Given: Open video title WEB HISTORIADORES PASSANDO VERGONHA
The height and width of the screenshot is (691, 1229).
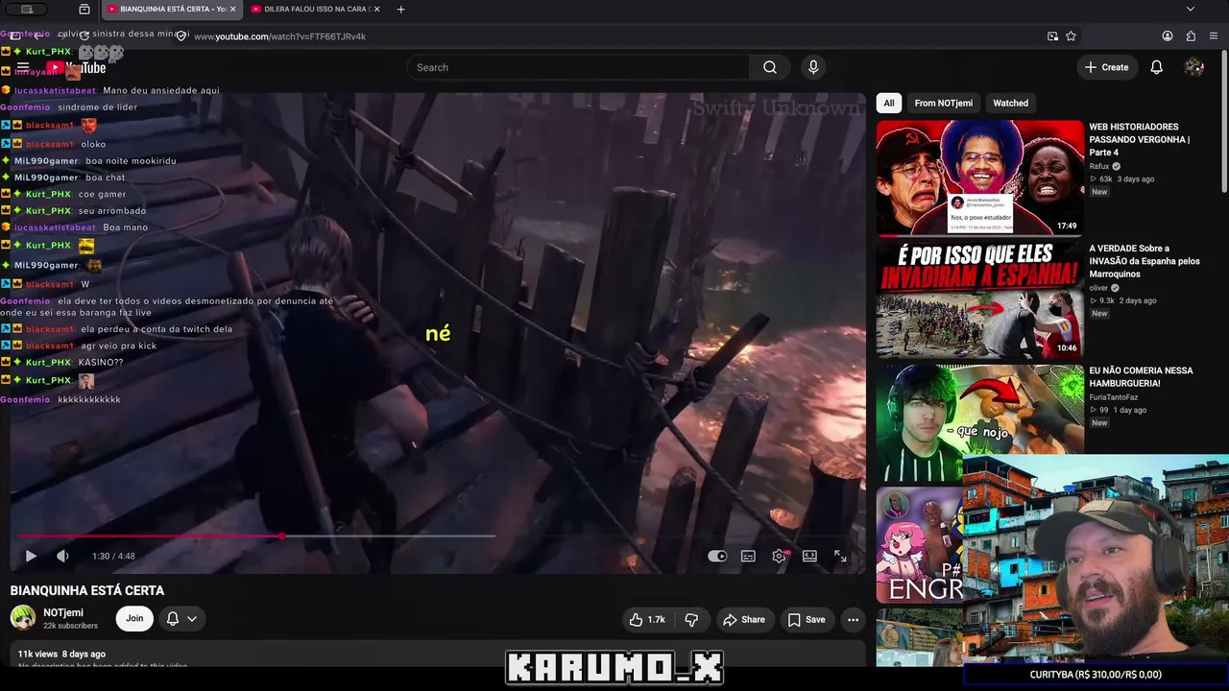Looking at the screenshot, I should [1140, 139].
